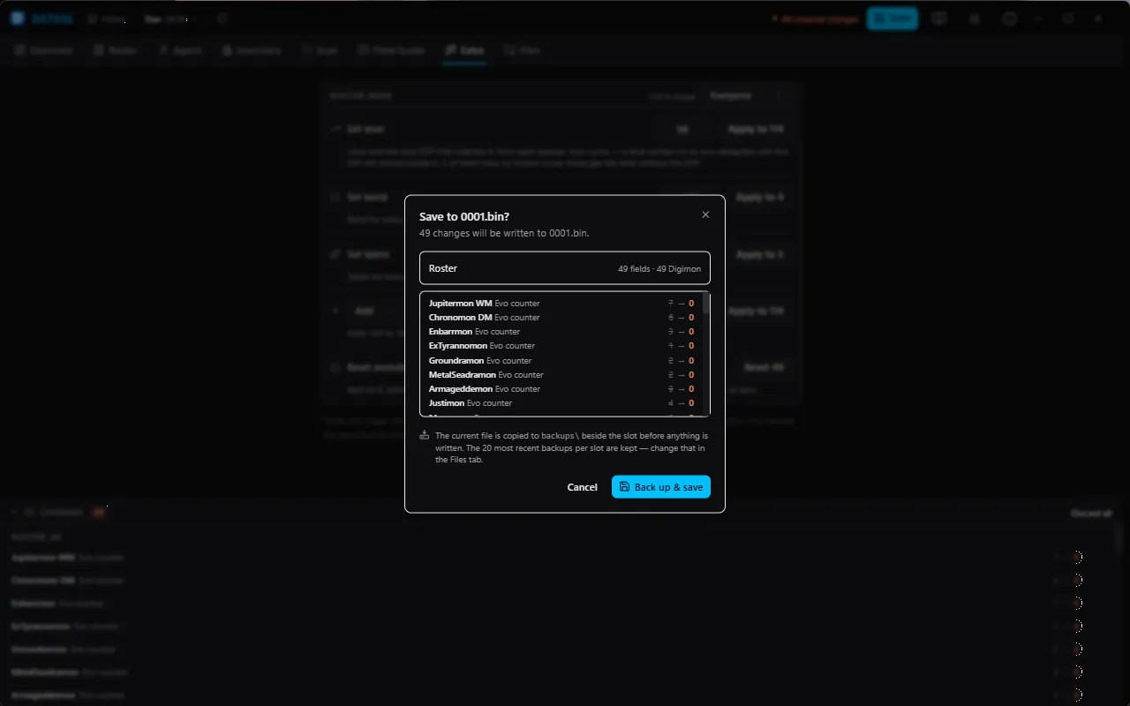
Task: Cancel the save dialog
Action: [x=582, y=487]
